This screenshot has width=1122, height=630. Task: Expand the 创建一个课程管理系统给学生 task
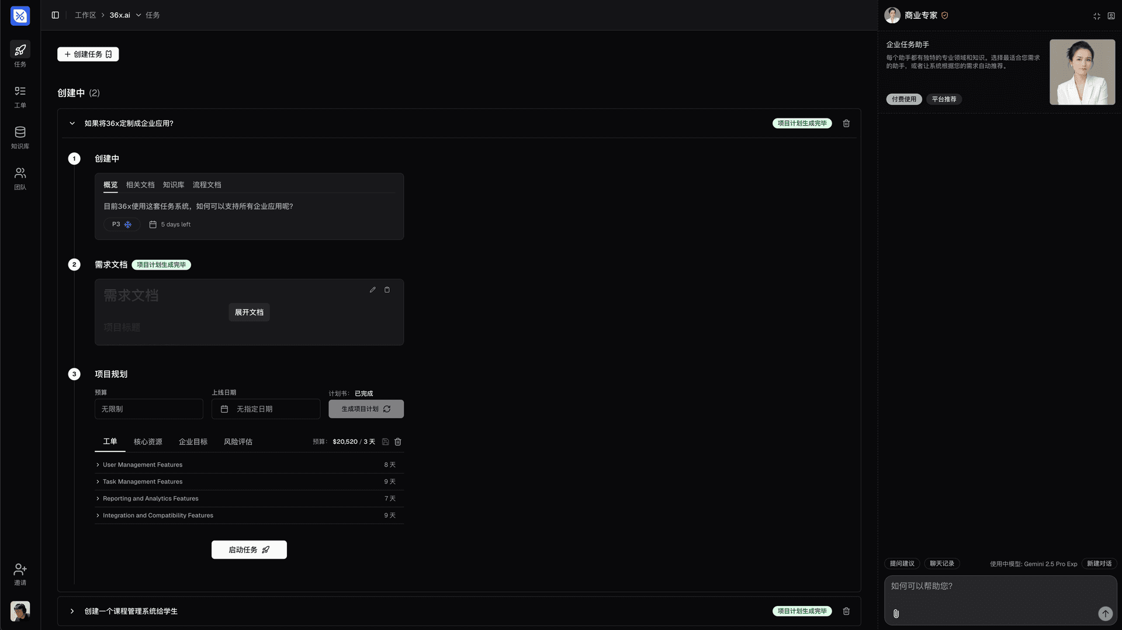pos(72,611)
